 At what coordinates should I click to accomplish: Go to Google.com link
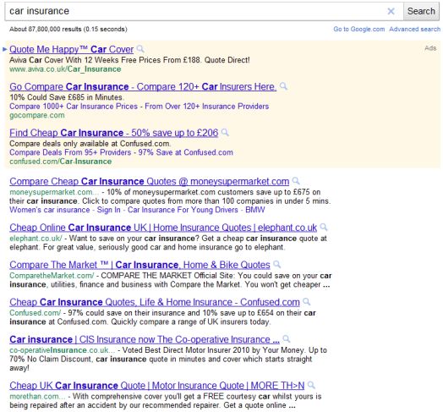coord(358,29)
